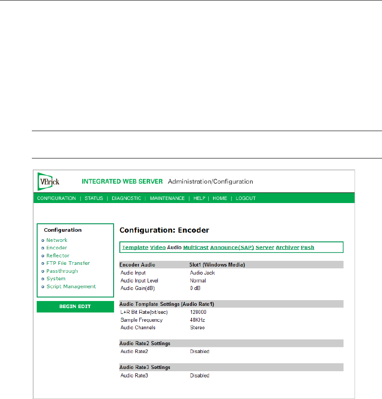Click the bullet icon beside Encoder
Viewport: 382px width, 399px height.
[43, 248]
